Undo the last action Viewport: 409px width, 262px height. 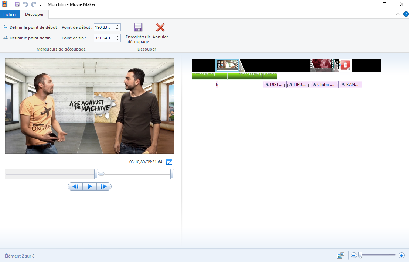tap(25, 4)
